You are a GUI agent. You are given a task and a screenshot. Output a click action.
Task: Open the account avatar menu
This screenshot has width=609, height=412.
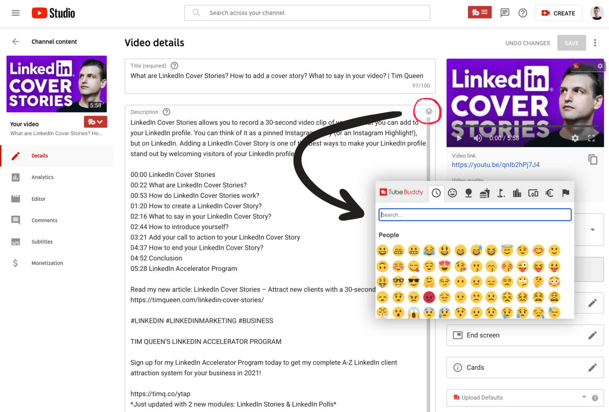tap(597, 13)
